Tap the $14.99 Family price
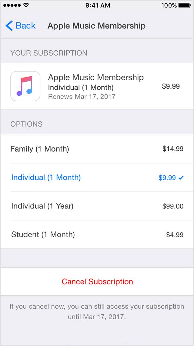Screen dimensions: 194x346 (x=173, y=149)
